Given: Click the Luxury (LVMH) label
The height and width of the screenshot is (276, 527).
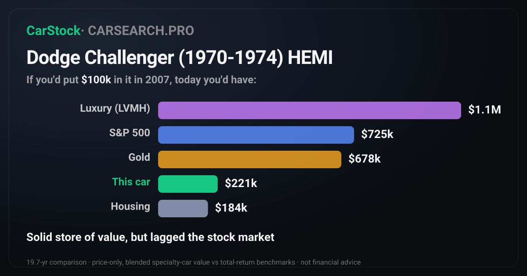Looking at the screenshot, I should click(x=115, y=108).
